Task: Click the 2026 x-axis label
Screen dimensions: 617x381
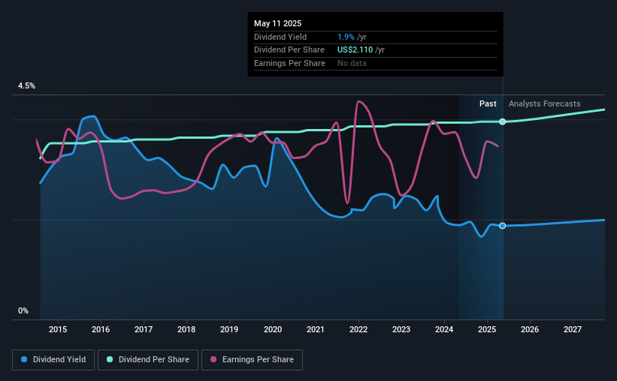Action: [530, 329]
